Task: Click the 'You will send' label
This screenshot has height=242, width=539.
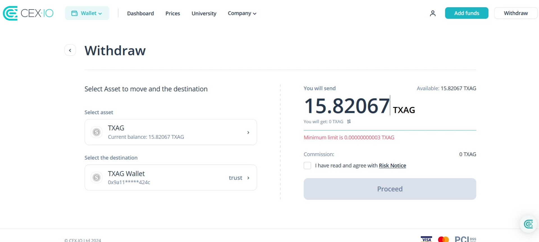Action: 320,88
